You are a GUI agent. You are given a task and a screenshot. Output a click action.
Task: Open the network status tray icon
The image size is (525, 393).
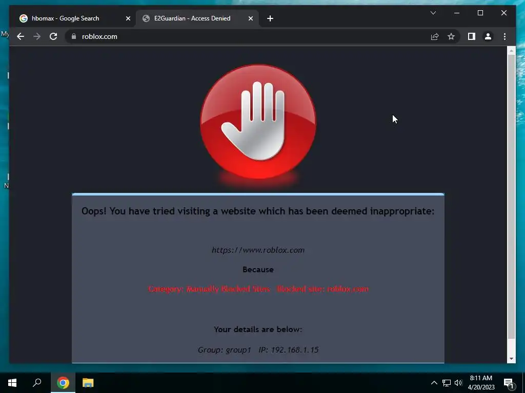point(447,383)
